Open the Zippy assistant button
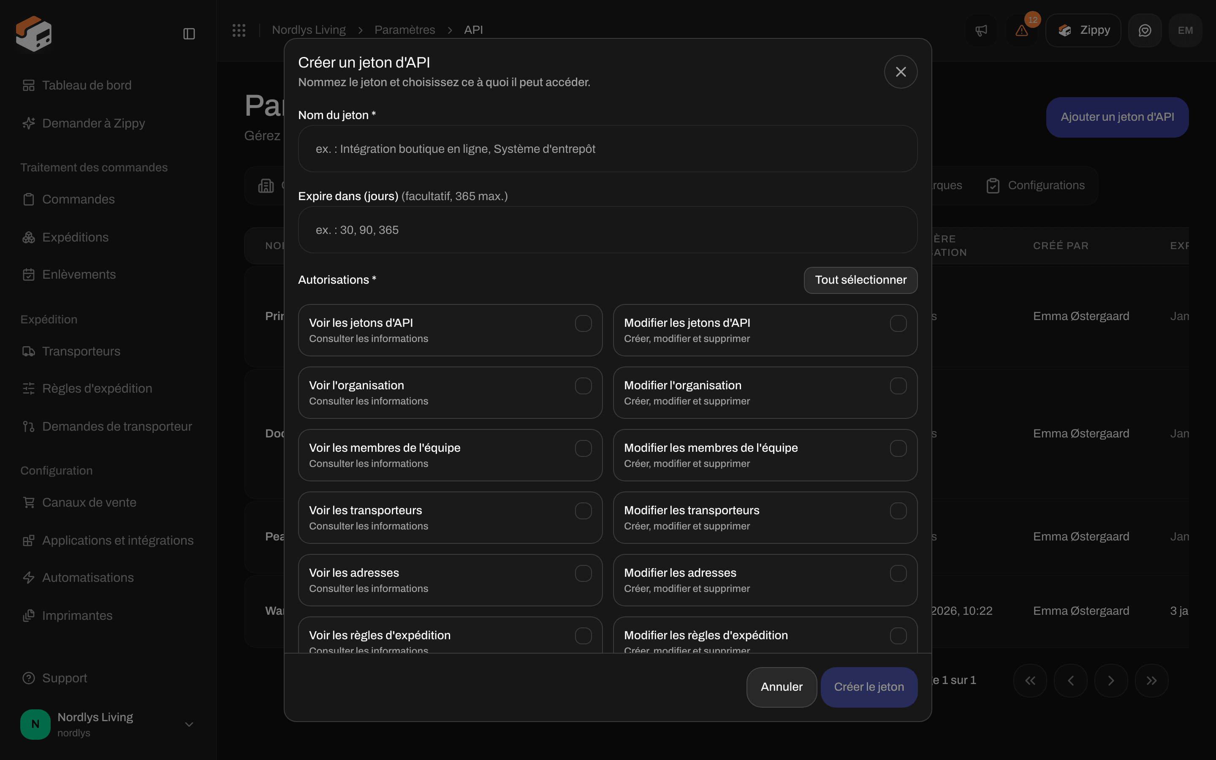This screenshot has width=1216, height=760. (x=1083, y=30)
